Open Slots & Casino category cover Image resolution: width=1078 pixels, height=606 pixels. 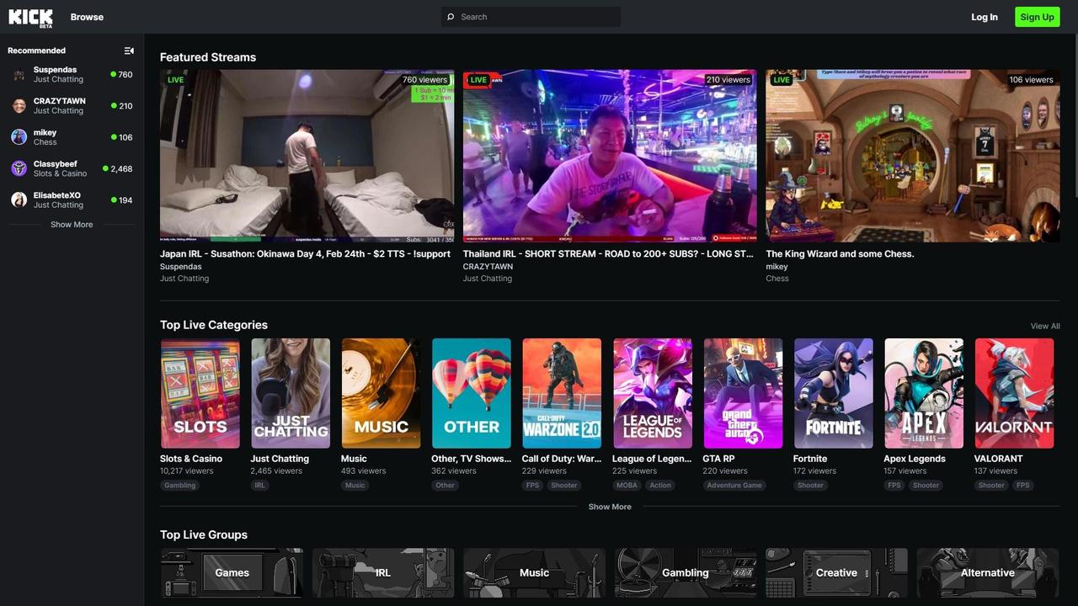click(200, 393)
